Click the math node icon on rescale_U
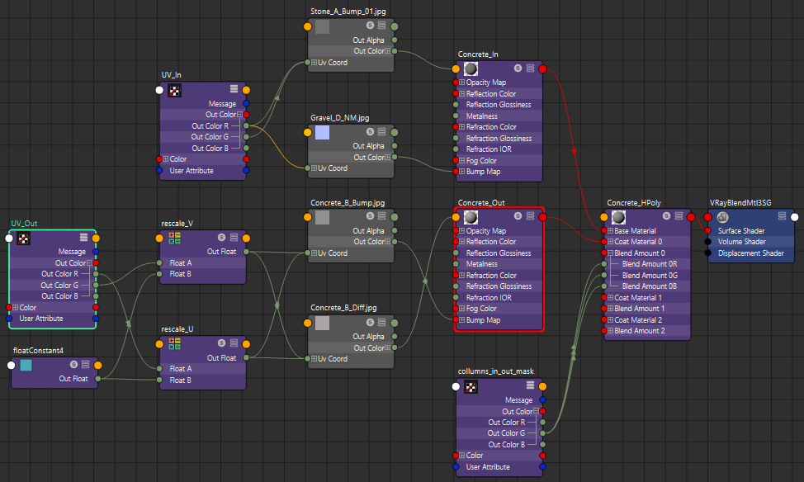Viewport: 804px width, 482px height. (174, 343)
